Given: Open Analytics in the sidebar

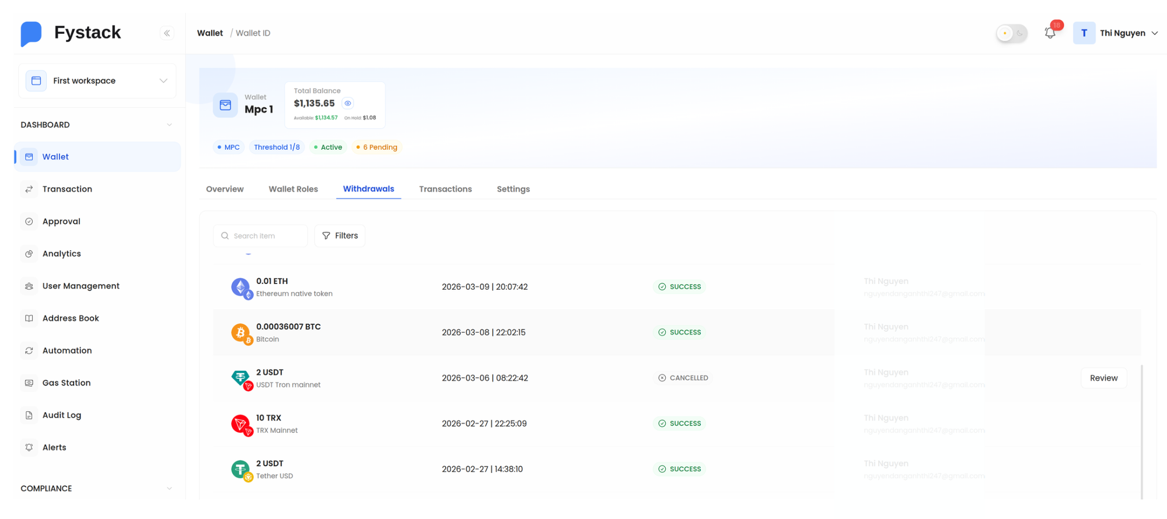Looking at the screenshot, I should tap(61, 254).
